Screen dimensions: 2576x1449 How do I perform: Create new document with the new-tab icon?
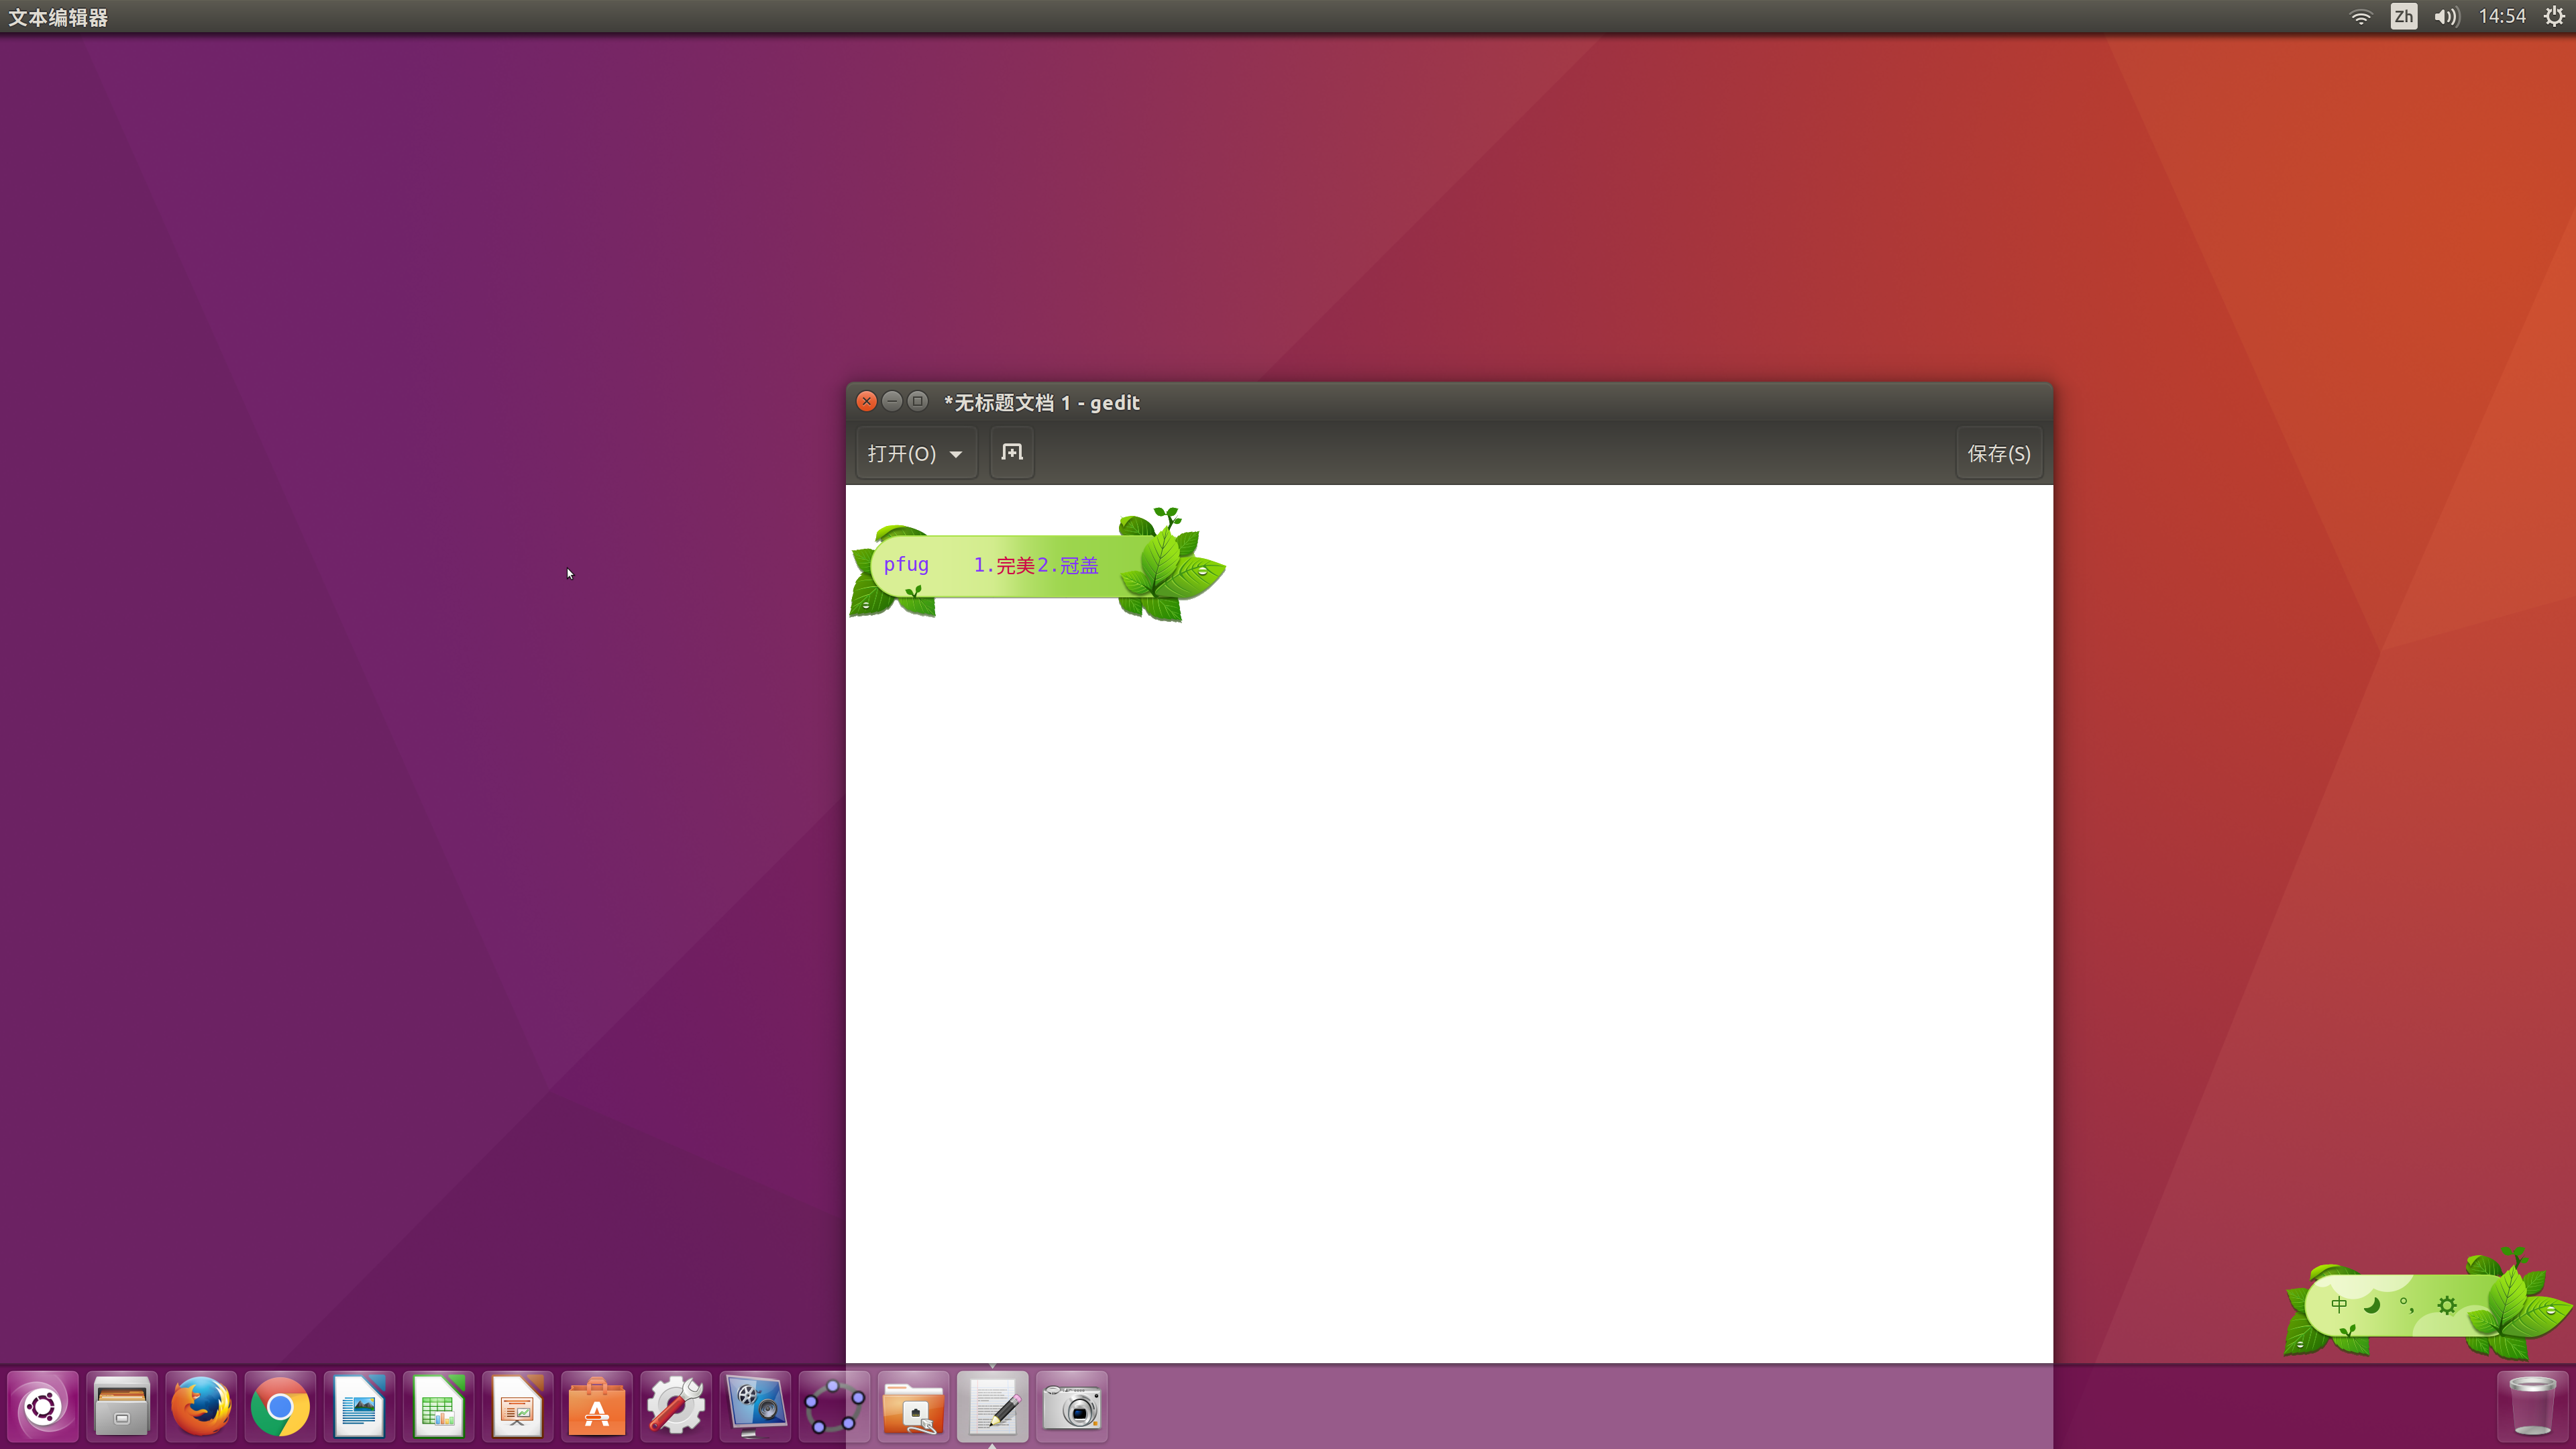(1012, 453)
